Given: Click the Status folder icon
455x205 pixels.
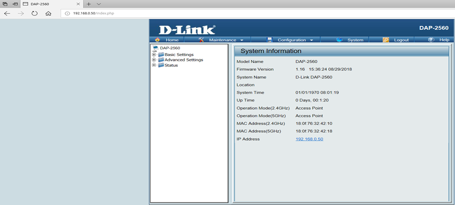Looking at the screenshot, I should click(x=161, y=65).
